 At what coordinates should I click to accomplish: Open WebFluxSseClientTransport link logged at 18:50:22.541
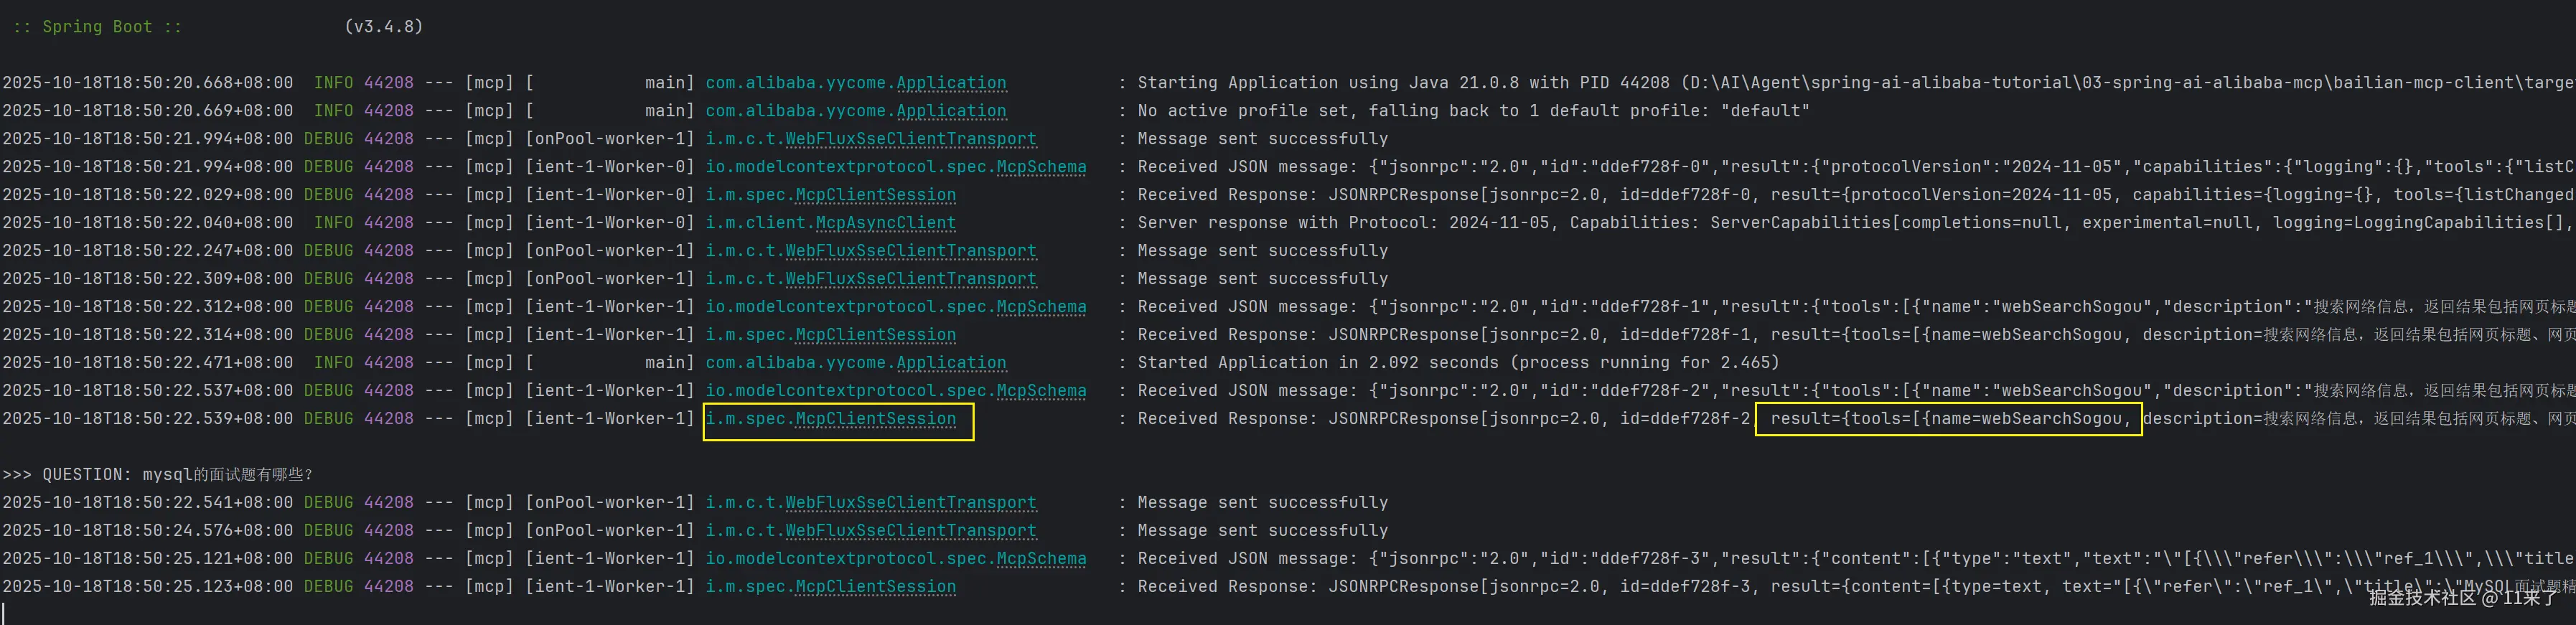910,503
